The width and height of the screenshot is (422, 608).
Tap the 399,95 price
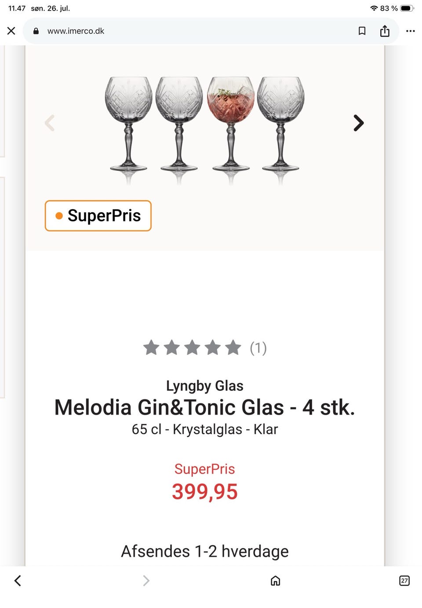click(205, 492)
